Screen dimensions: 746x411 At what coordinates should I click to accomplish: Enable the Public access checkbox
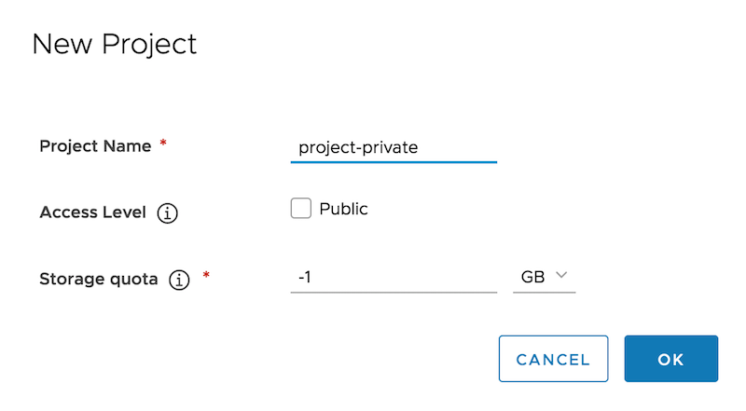tap(300, 209)
